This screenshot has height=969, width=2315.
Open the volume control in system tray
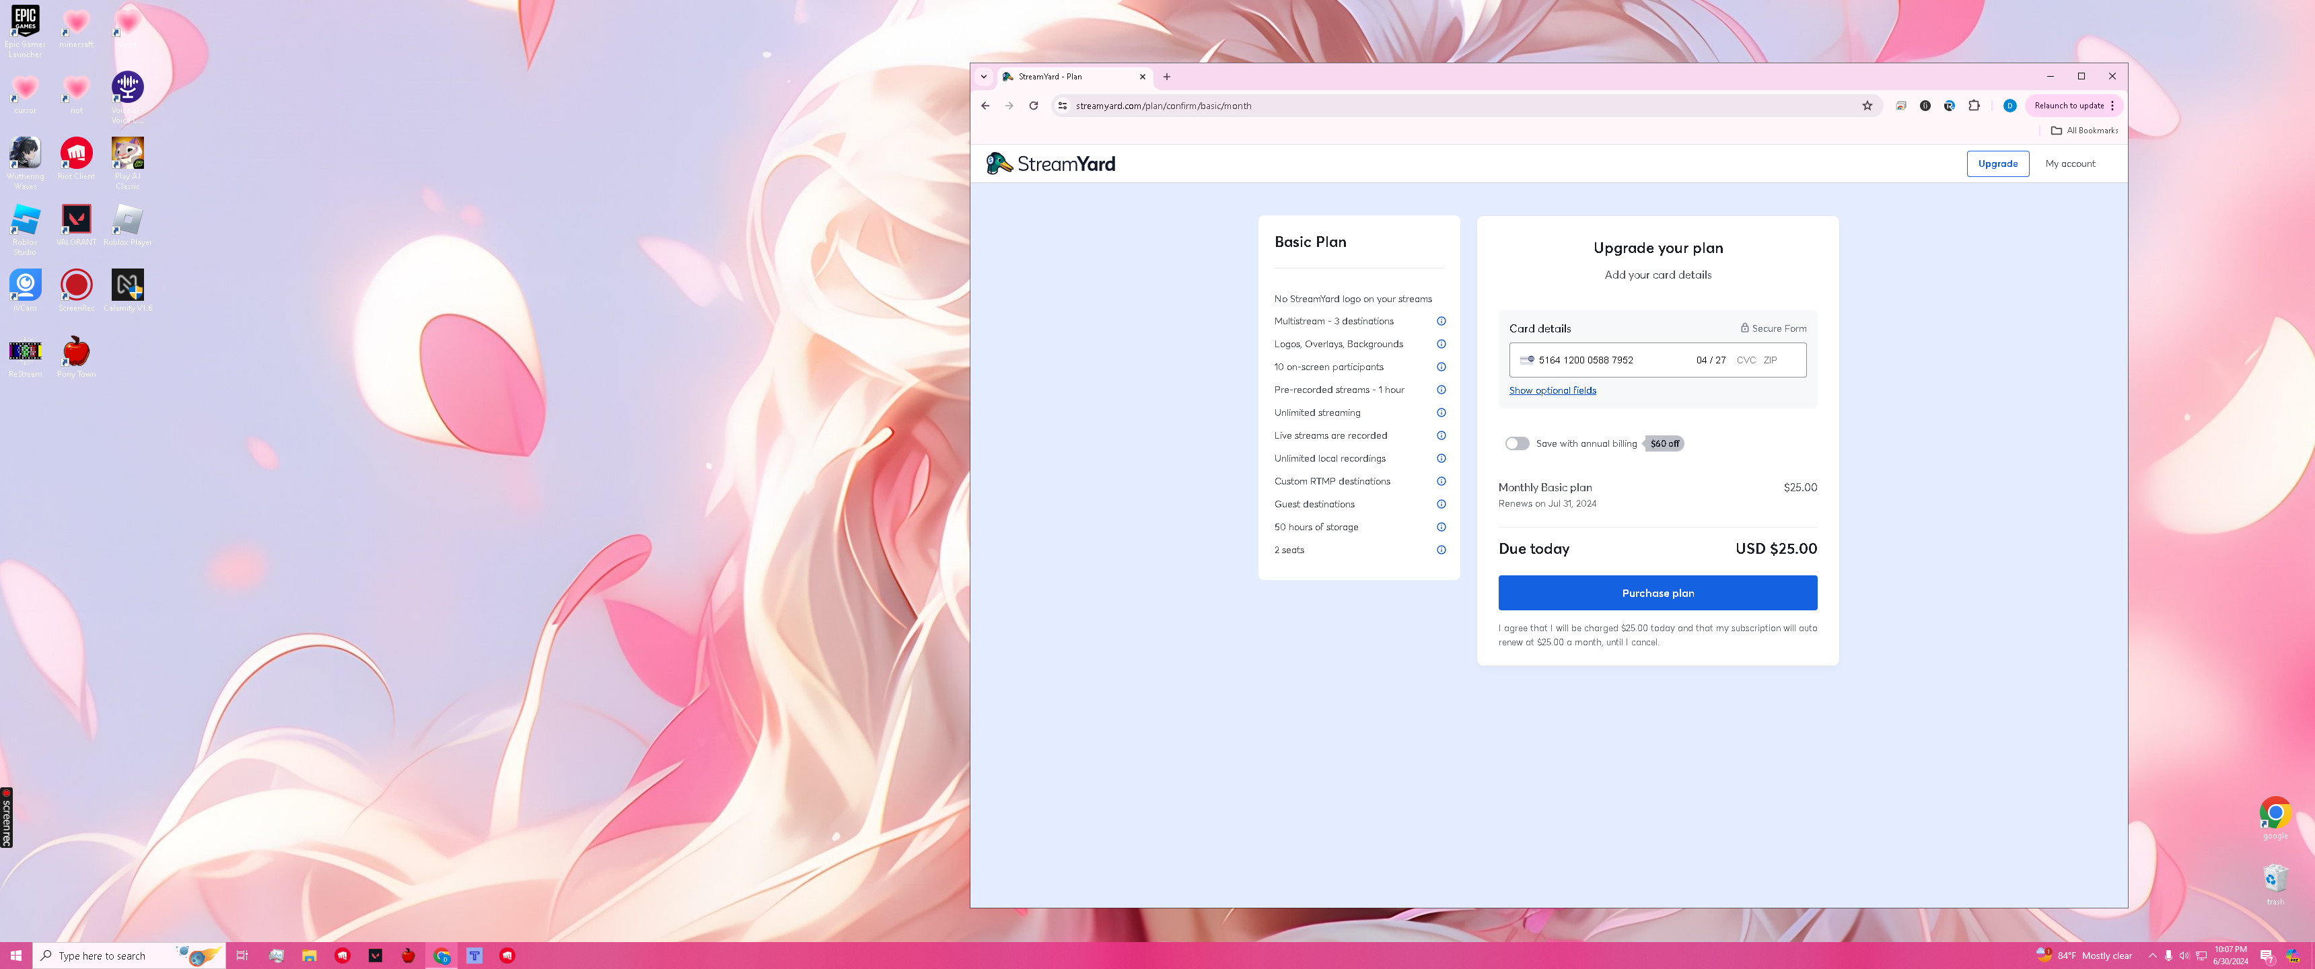(2184, 956)
